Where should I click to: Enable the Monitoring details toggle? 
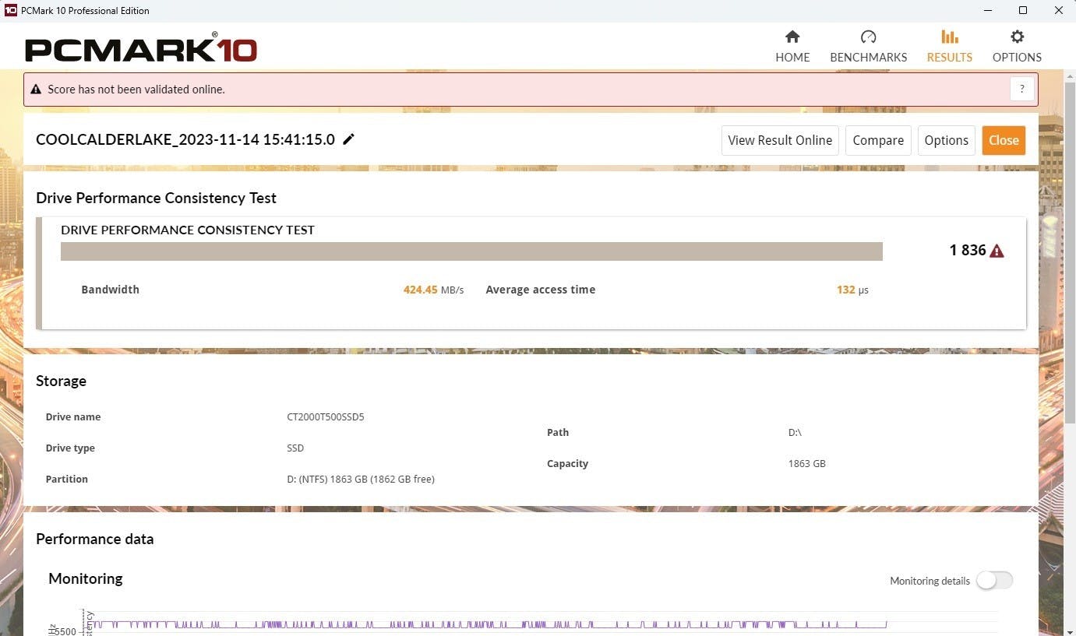click(994, 580)
